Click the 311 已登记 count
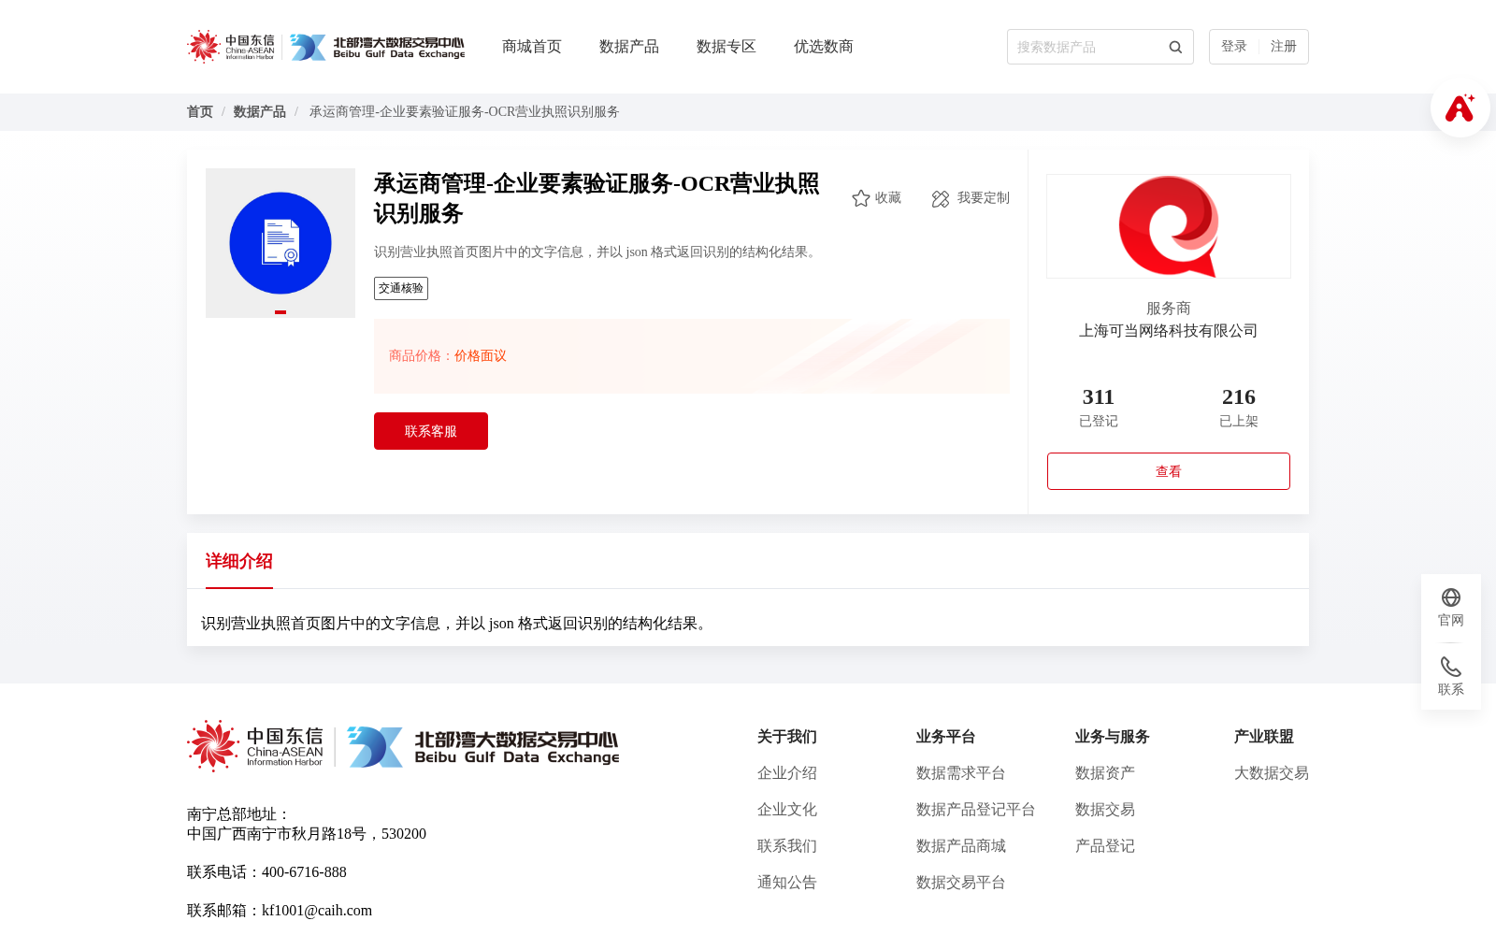 pyautogui.click(x=1099, y=408)
